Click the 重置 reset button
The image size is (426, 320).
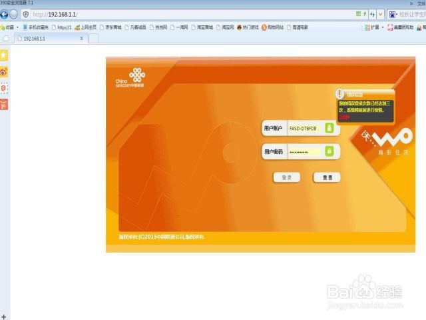pyautogui.click(x=327, y=177)
